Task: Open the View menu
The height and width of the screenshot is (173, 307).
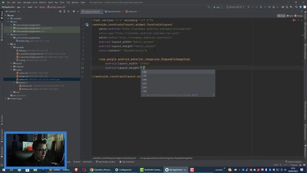Action: 19,2
